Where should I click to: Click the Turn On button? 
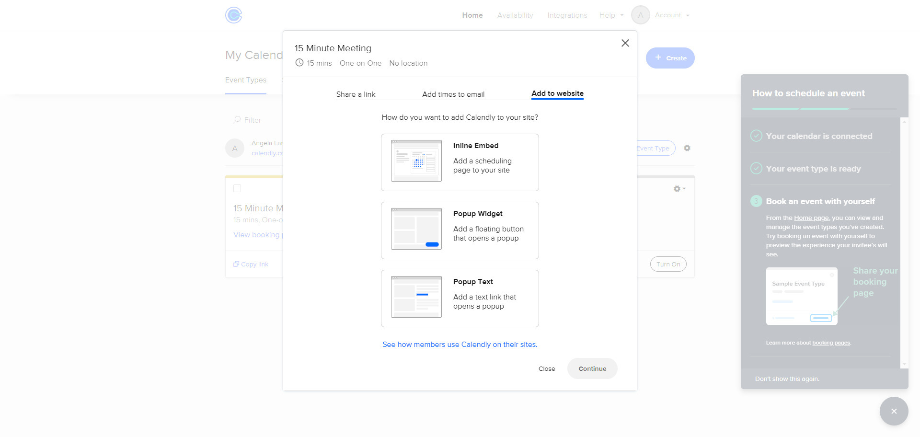[668, 264]
